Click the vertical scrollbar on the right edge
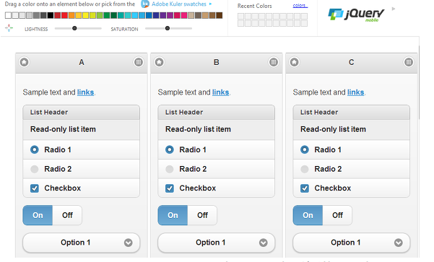 click(x=419, y=83)
